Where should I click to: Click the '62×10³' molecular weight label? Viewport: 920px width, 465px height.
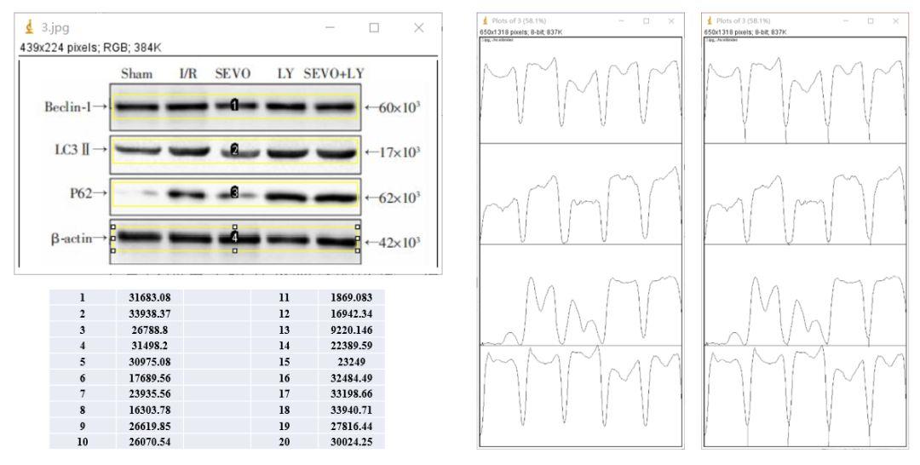[x=400, y=198]
